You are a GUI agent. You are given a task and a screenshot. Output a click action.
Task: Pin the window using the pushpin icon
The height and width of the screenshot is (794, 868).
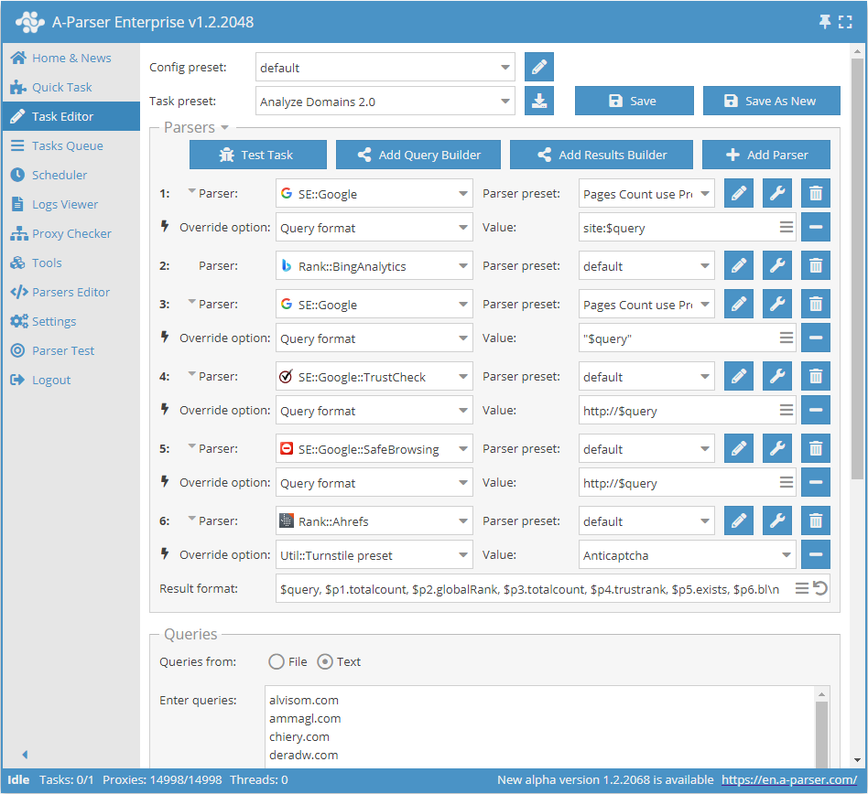click(x=825, y=21)
